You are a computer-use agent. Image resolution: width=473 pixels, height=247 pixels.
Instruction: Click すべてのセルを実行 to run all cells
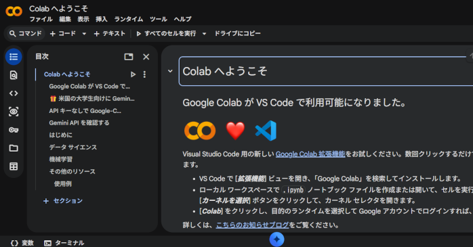pos(166,33)
